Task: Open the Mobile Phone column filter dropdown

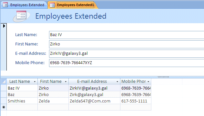Action: click(x=148, y=82)
